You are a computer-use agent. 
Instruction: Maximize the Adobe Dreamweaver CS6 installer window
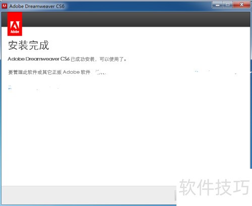(x=228, y=5)
